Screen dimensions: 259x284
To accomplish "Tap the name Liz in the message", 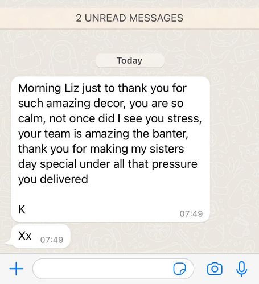I will [x=72, y=88].
